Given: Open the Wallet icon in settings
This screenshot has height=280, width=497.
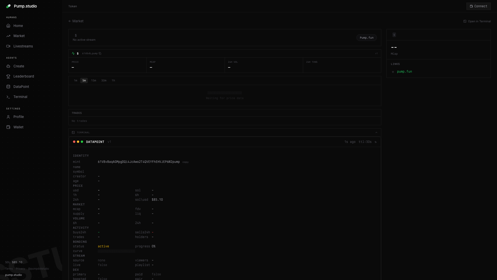Looking at the screenshot, I should (x=8, y=127).
